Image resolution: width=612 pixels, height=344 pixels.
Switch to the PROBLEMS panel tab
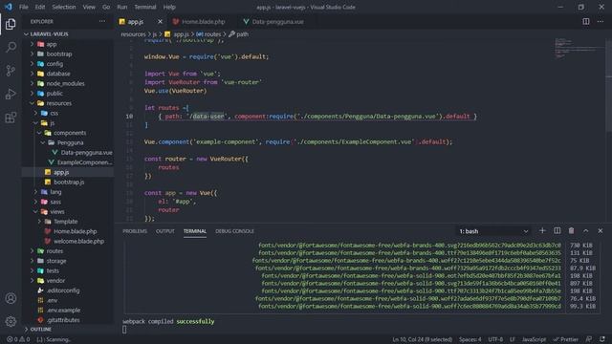click(x=135, y=231)
